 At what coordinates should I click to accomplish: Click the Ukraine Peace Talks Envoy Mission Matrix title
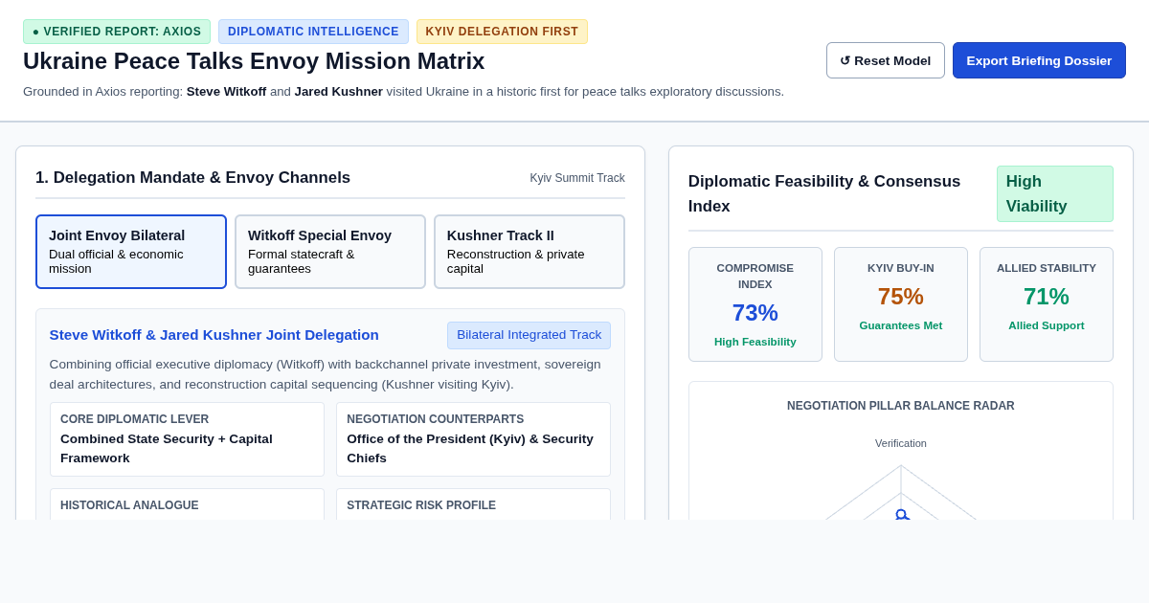coord(254,61)
